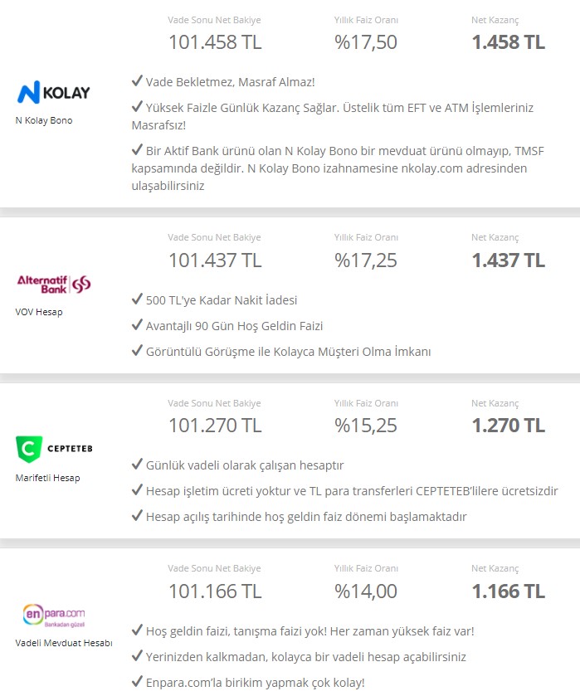Click the Avantajlı 90 Gün Hoş Geldin Faizi text
Image resolution: width=580 pixels, height=696 pixels.
tap(234, 326)
